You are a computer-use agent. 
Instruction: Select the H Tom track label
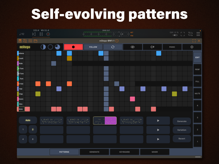click(21, 68)
